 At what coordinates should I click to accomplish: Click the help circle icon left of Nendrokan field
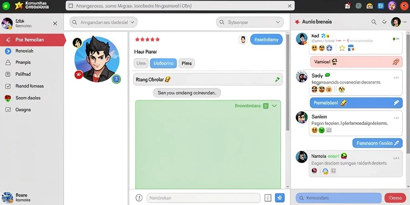pos(139,198)
